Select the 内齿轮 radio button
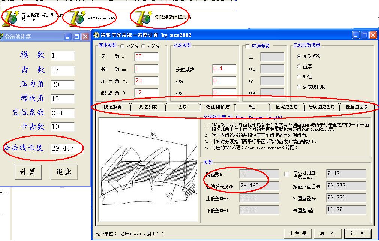The height and width of the screenshot is (241, 379). [x=143, y=46]
